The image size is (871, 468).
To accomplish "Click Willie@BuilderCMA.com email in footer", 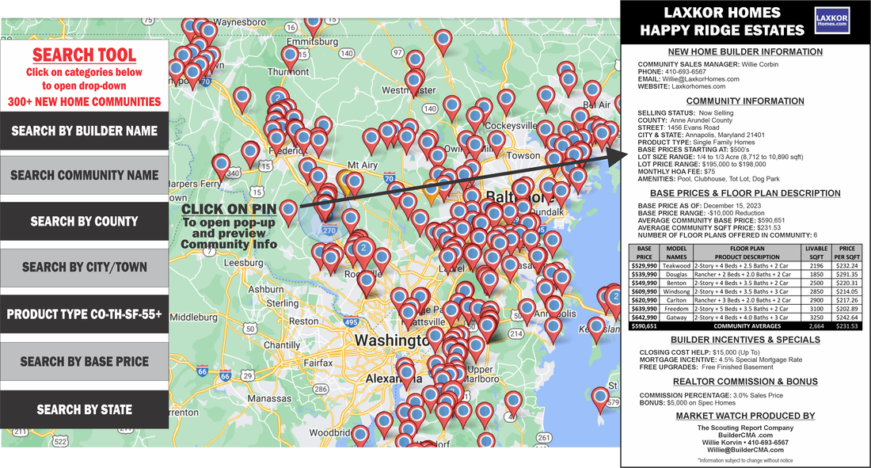I will coord(745,450).
